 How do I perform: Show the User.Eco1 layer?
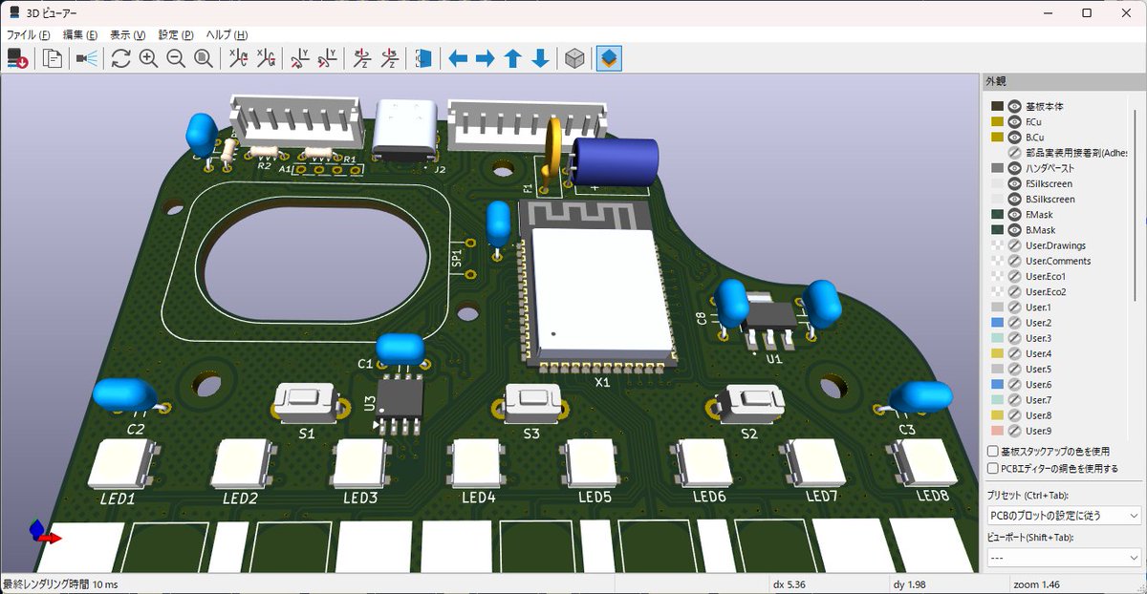point(1015,276)
